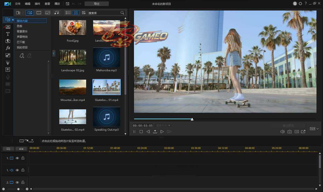Save the project with the floppy icon

(68, 4)
